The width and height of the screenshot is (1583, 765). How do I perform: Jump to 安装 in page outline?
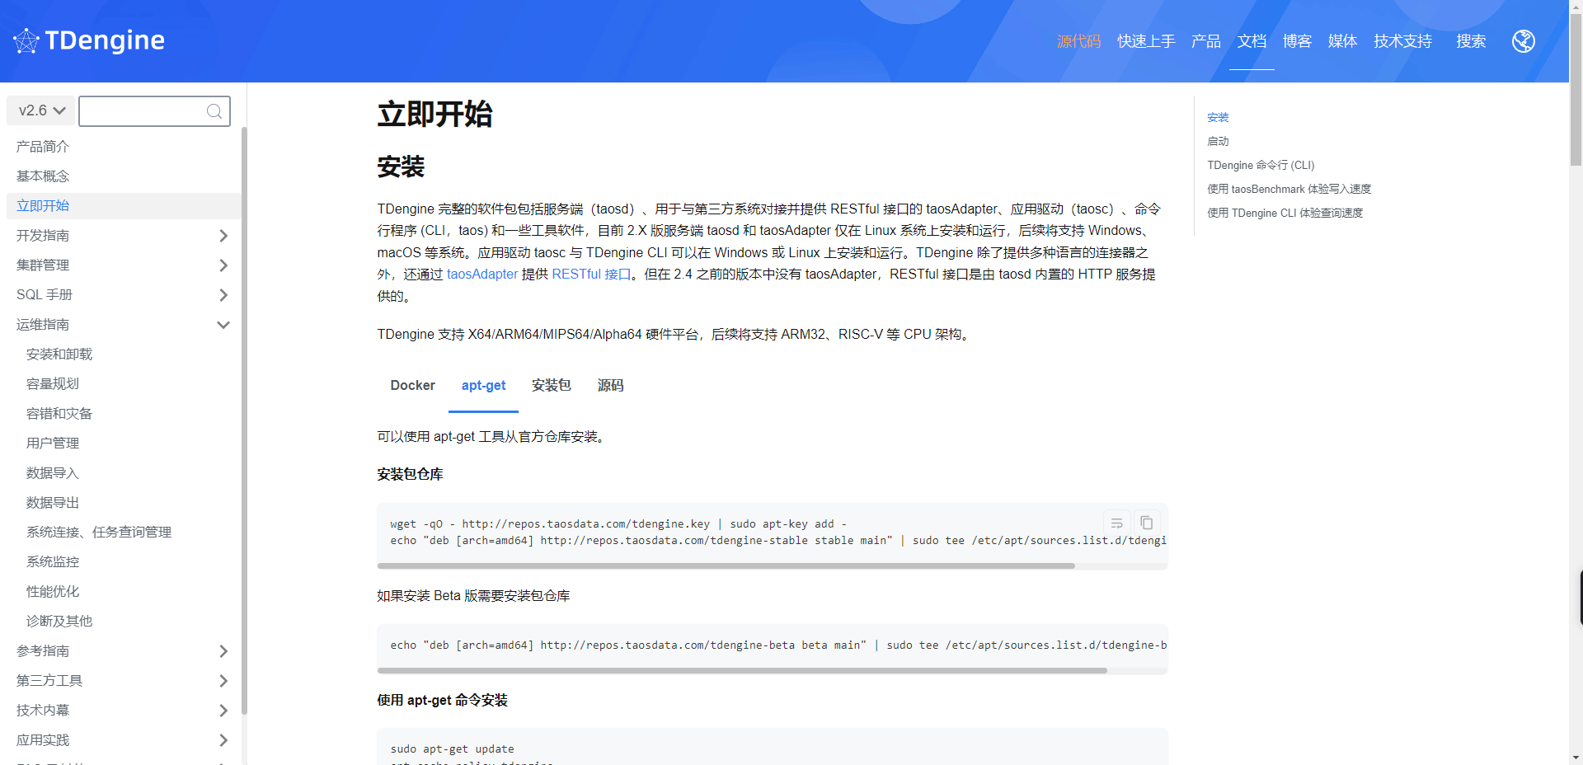1218,118
